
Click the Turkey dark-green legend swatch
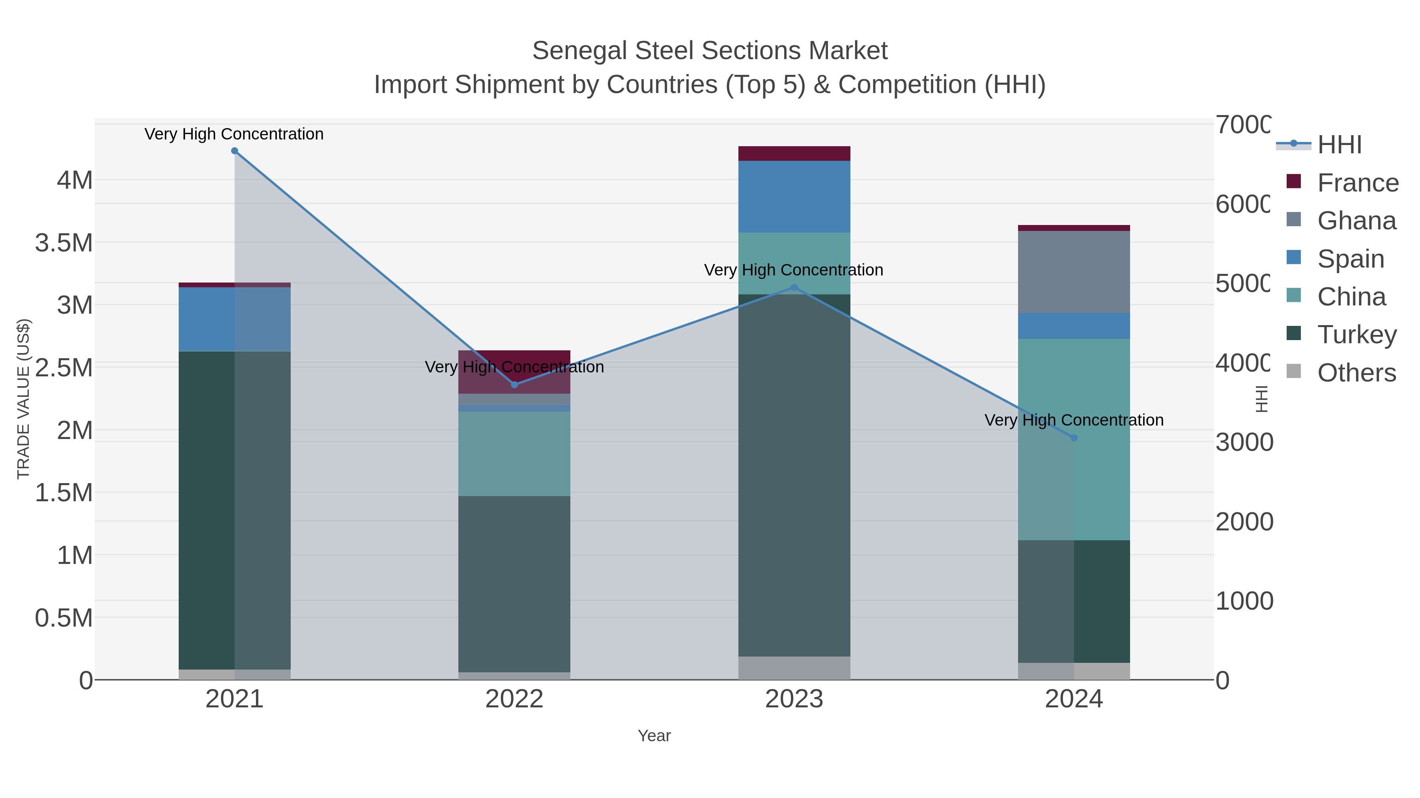1294,333
